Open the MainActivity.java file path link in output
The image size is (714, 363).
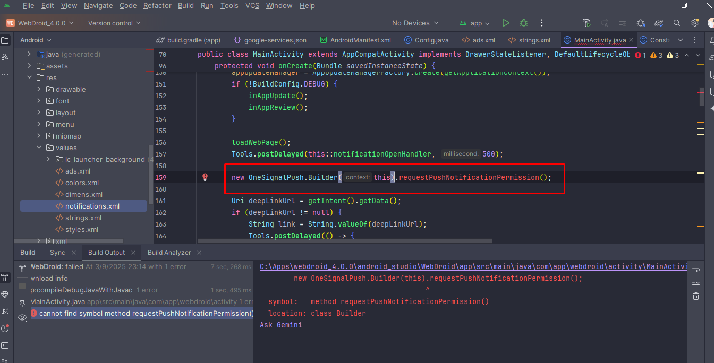474,266
